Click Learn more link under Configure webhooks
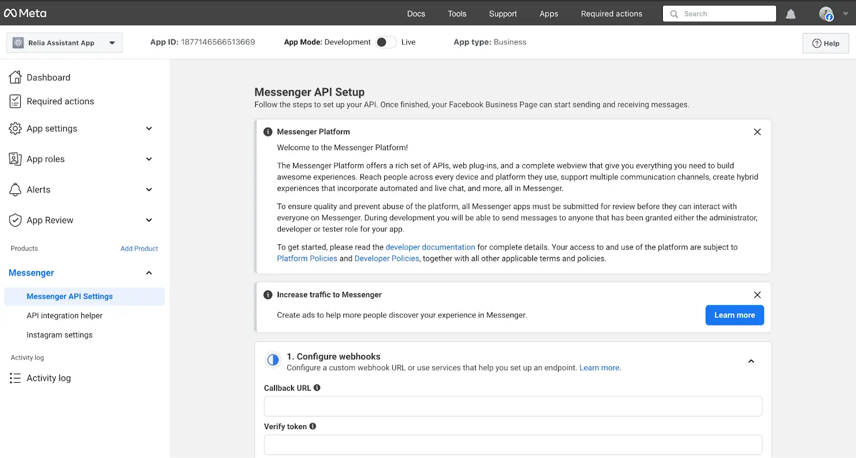This screenshot has width=856, height=458. (x=599, y=368)
